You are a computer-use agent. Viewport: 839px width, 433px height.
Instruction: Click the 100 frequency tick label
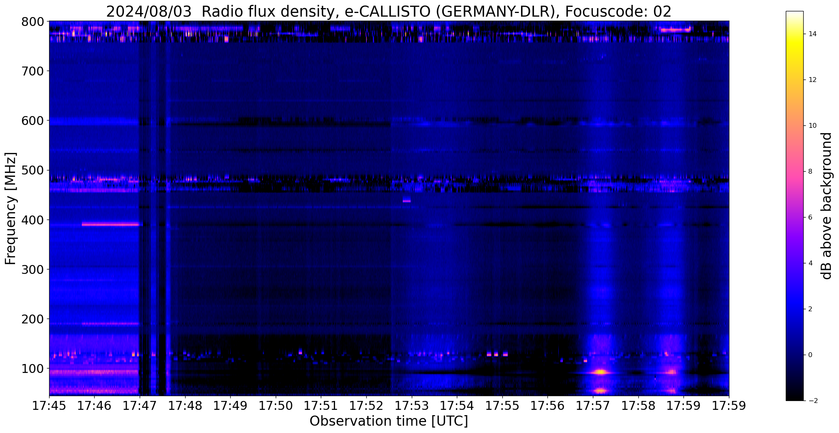pos(32,368)
